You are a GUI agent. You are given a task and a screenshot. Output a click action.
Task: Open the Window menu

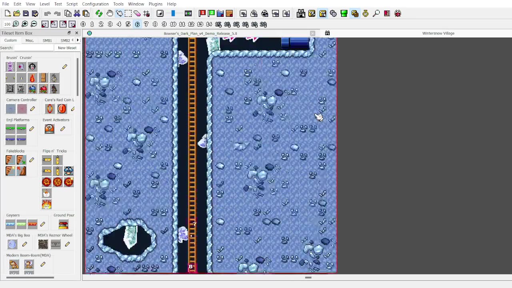click(136, 4)
